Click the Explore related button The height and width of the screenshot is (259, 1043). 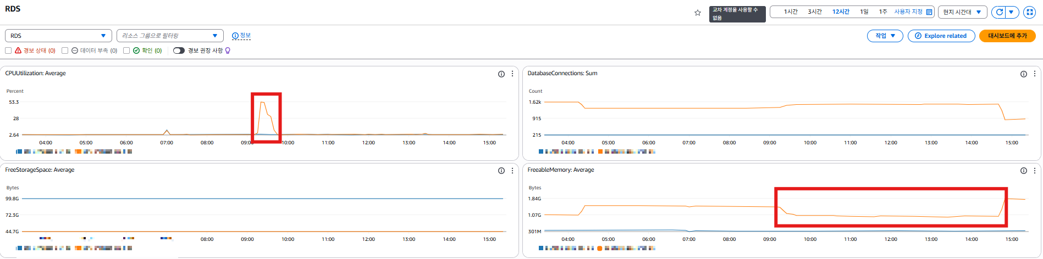click(941, 36)
